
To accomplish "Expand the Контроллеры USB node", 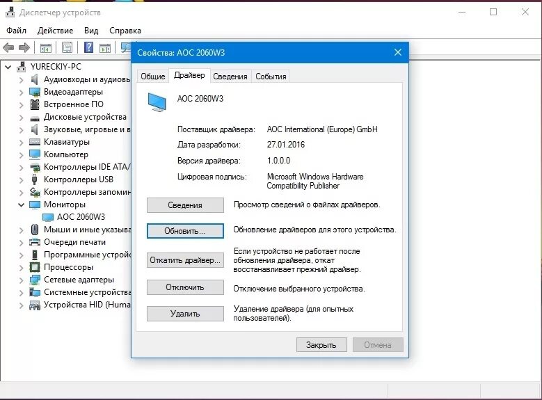I will coord(21,179).
